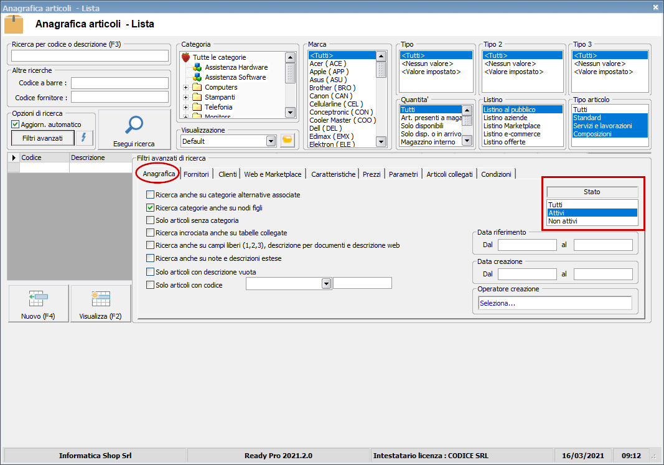Screen dimensions: 664x465
Task: Click the Stampanti folder icon
Action: pyautogui.click(x=197, y=97)
